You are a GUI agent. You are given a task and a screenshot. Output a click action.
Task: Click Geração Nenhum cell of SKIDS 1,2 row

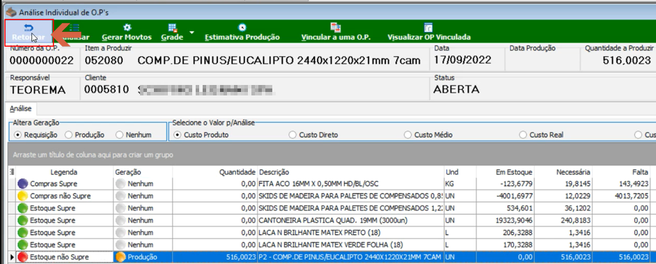pos(143,208)
